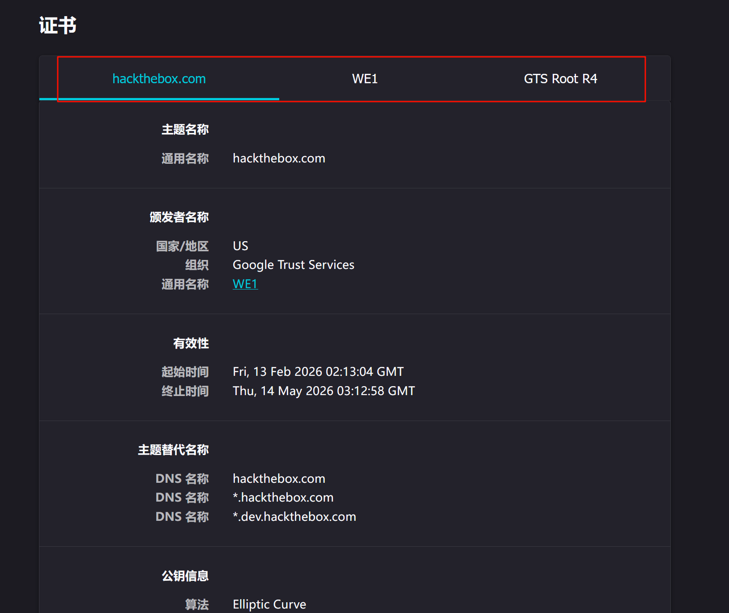Open the WE1 certificate tab

(x=365, y=79)
